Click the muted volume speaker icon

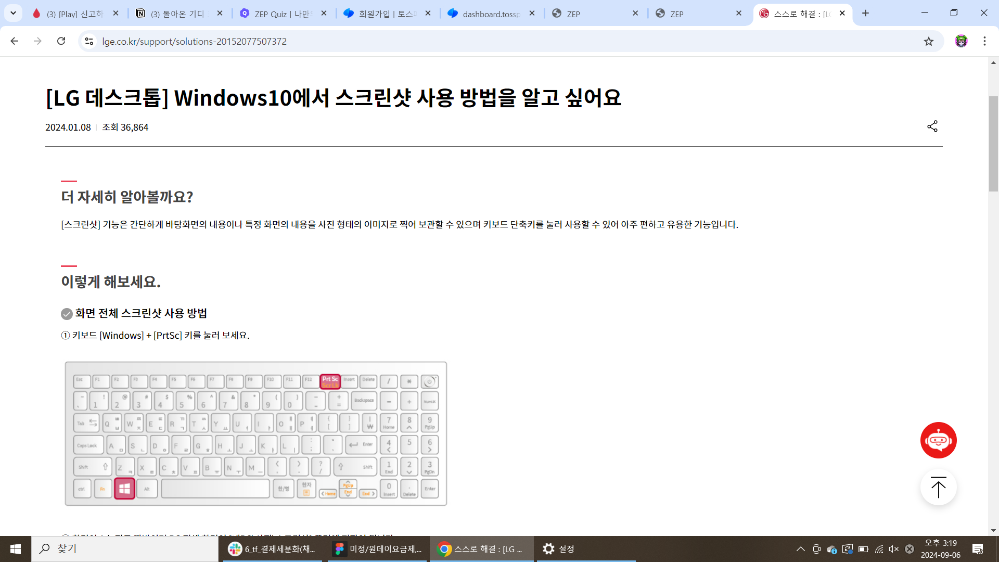894,549
